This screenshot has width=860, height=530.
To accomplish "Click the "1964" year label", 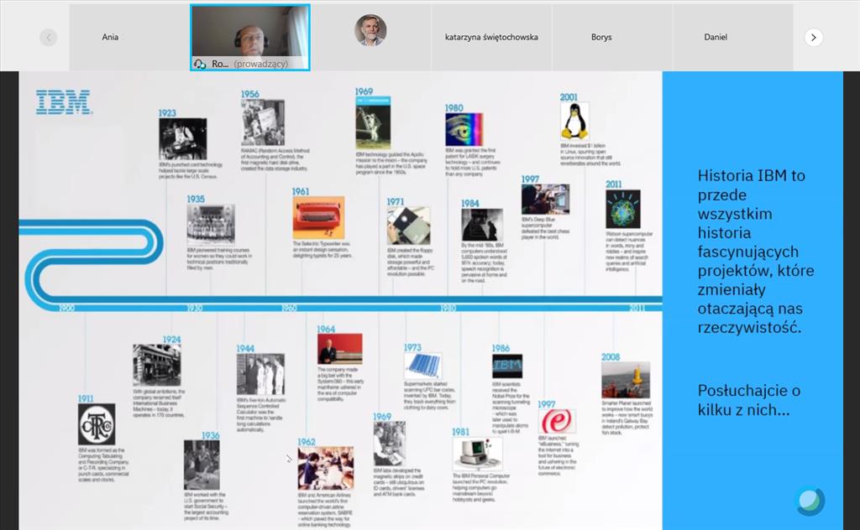I will point(326,329).
